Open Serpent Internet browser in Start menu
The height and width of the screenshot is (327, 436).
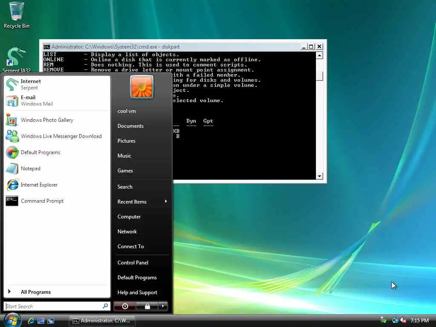(x=57, y=84)
